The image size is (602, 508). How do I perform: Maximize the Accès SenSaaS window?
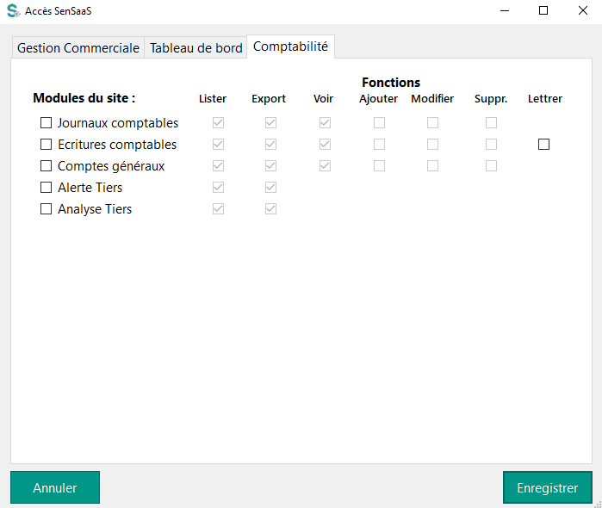[543, 10]
